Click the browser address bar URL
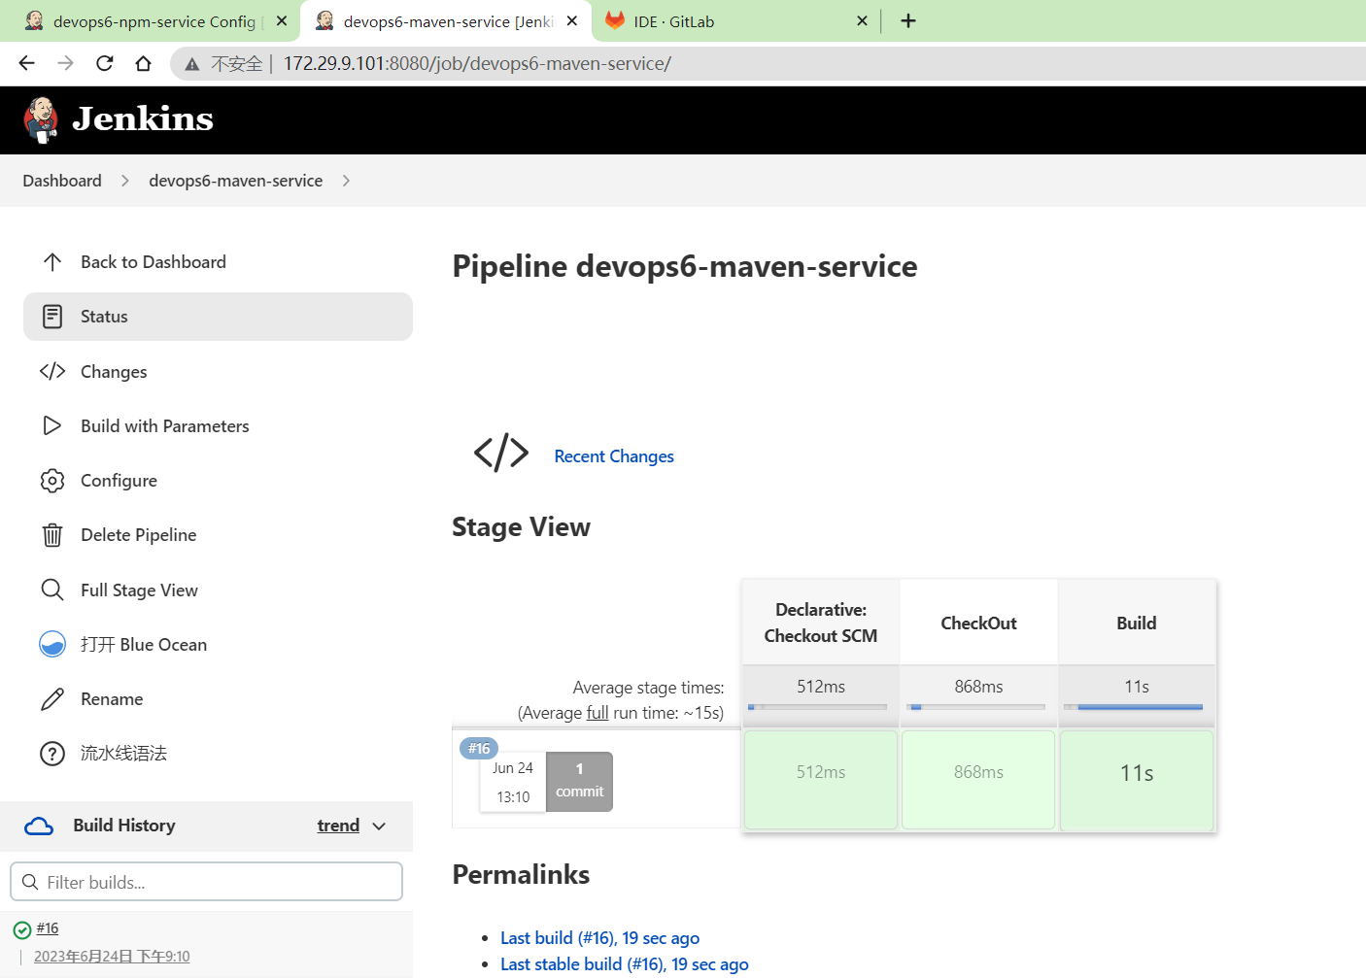1366x978 pixels. (x=477, y=63)
